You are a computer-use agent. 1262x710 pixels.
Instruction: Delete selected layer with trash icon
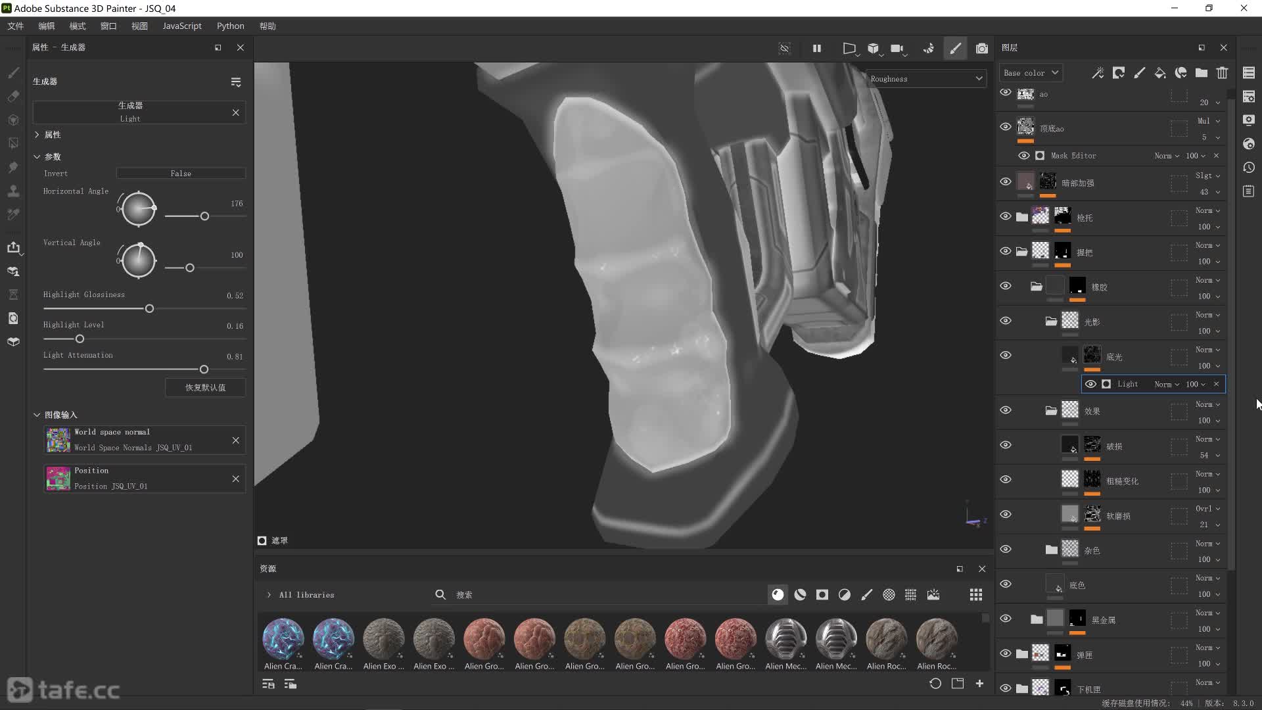tap(1222, 73)
